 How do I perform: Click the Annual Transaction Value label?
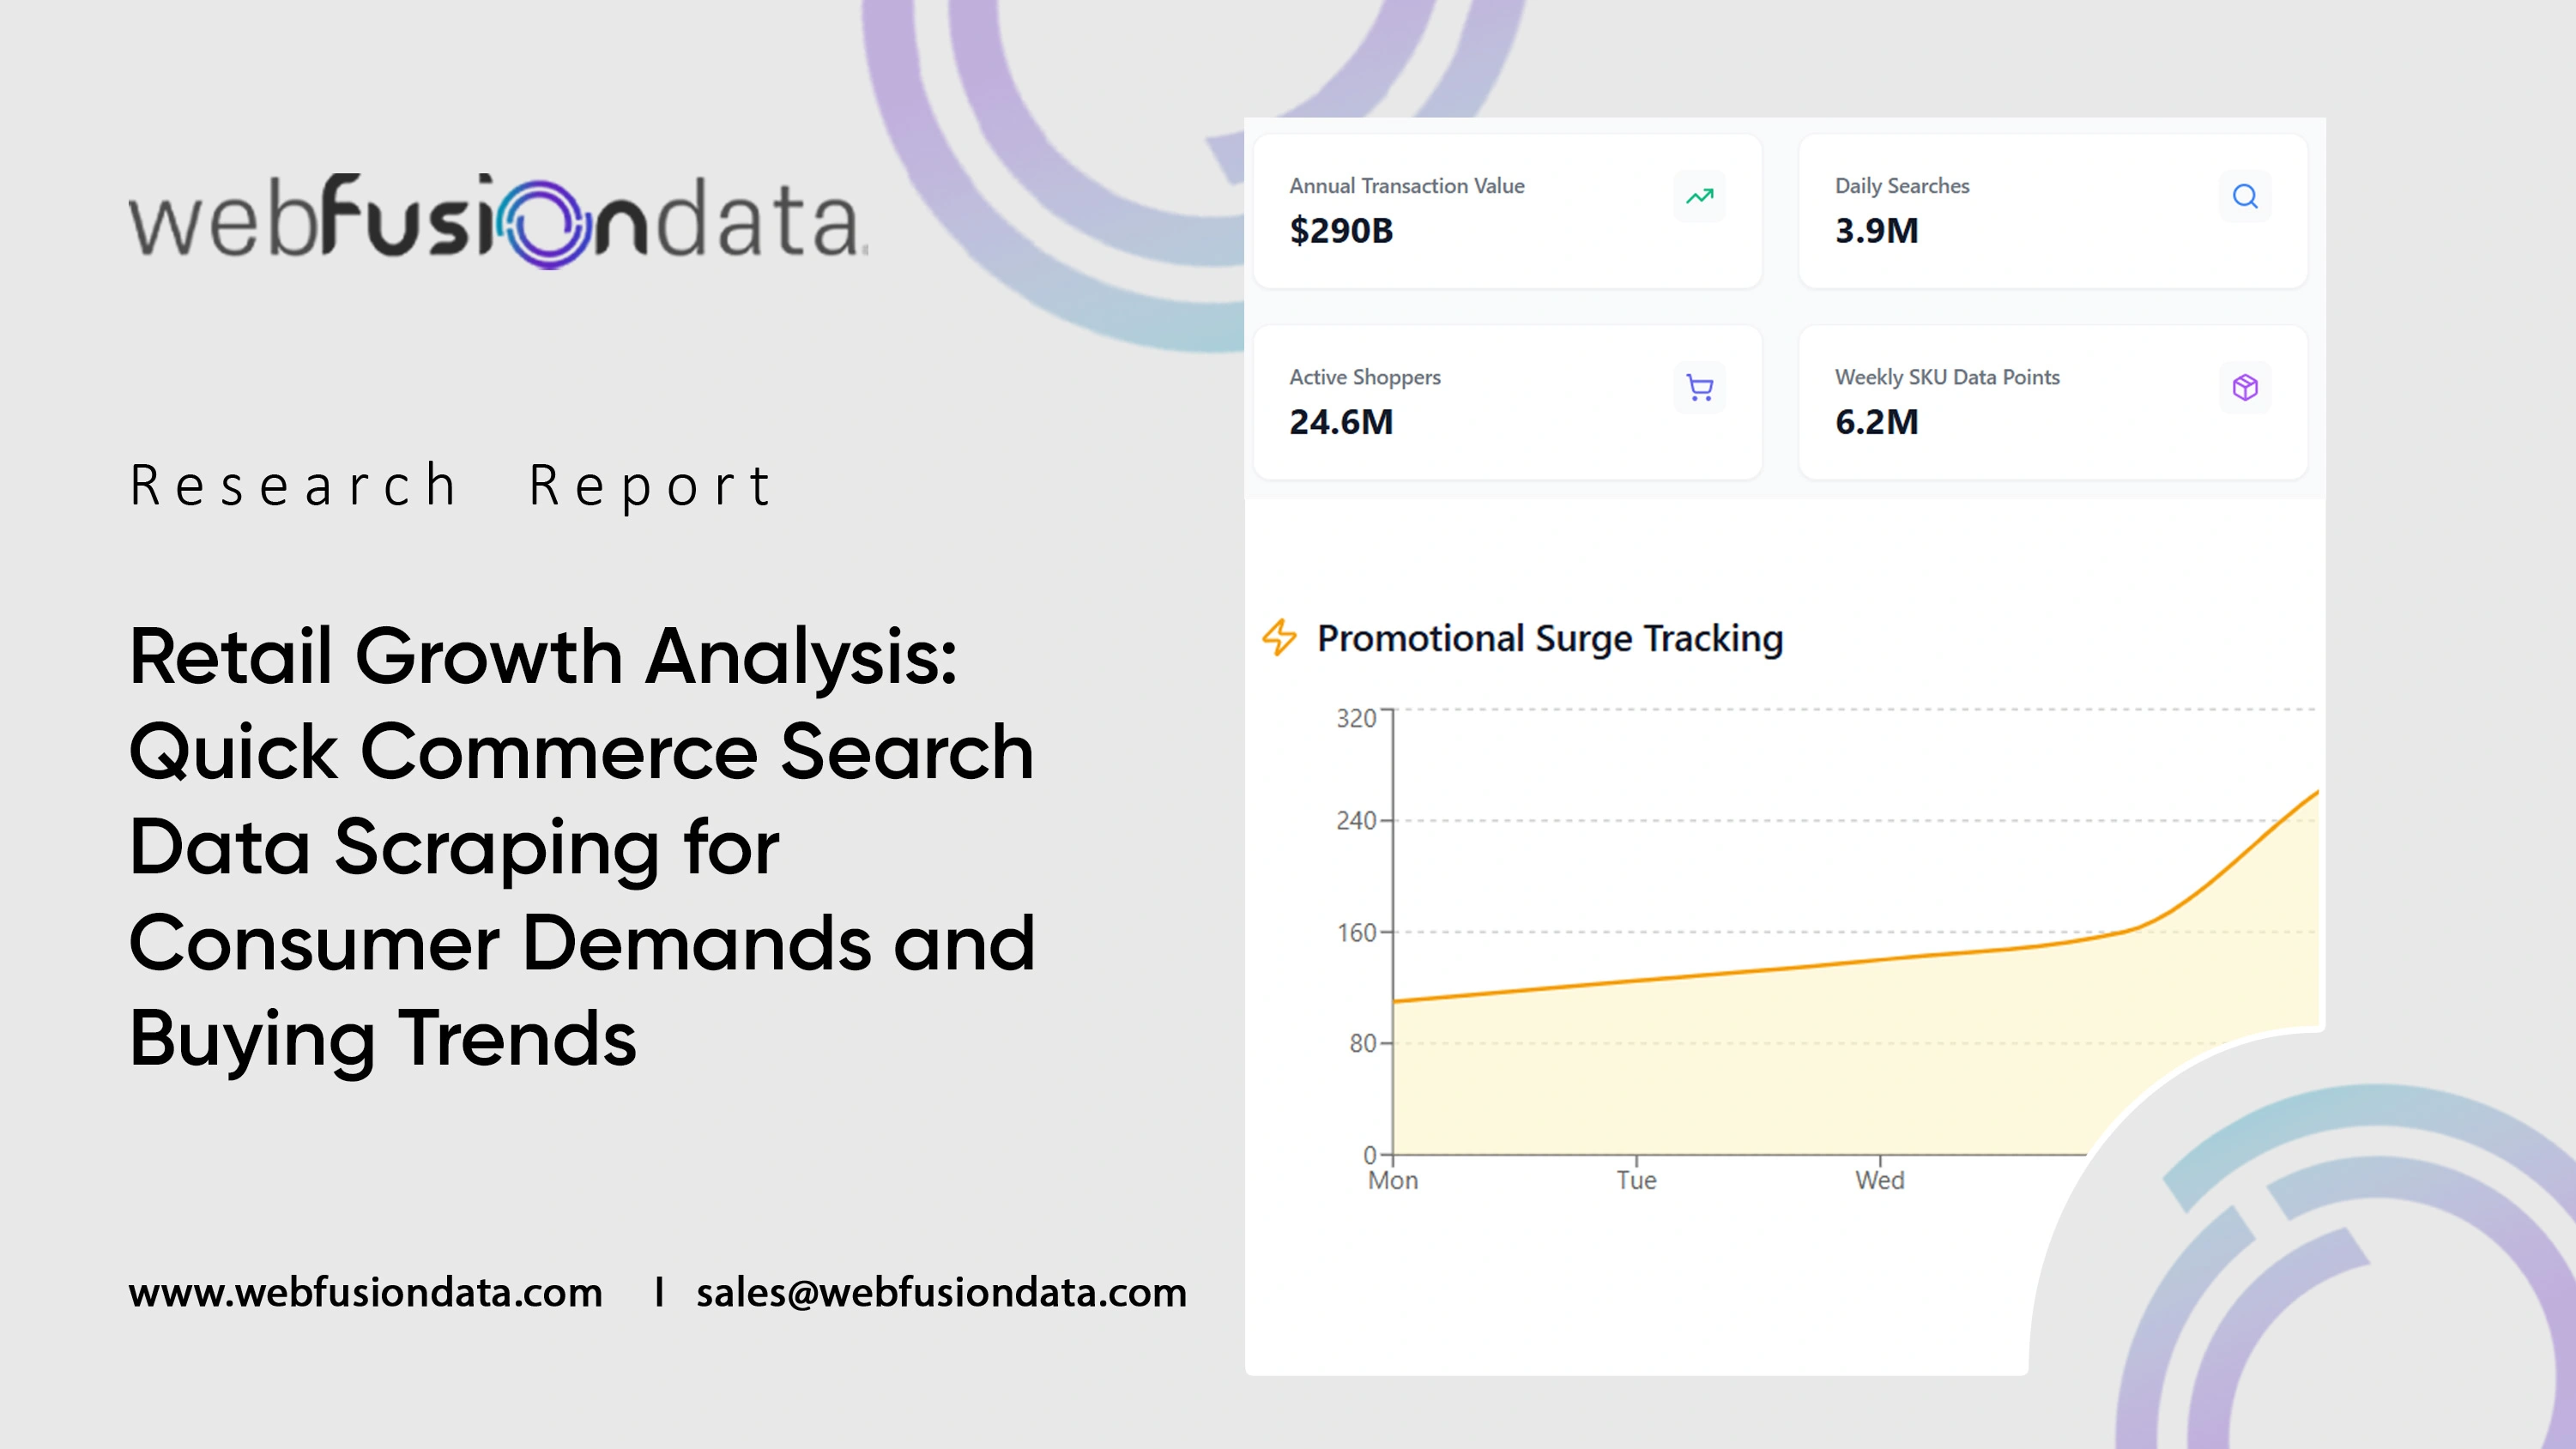click(1407, 186)
